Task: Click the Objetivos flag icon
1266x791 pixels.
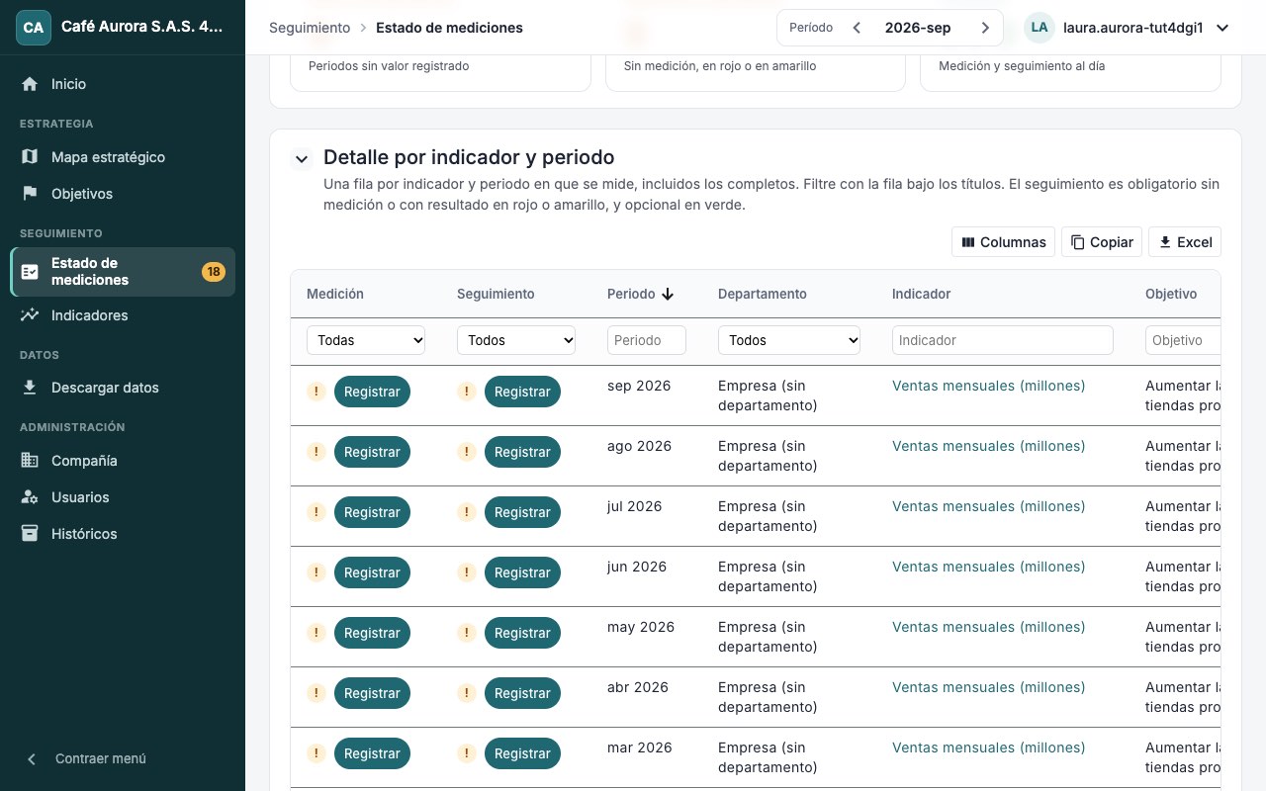Action: [x=30, y=194]
